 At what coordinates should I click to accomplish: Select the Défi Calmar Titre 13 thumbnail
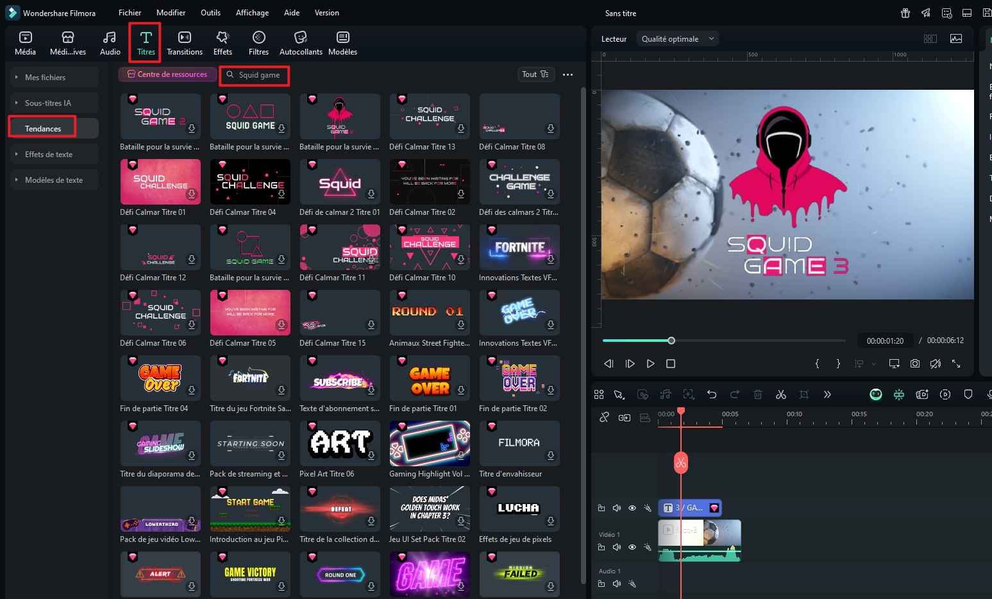pyautogui.click(x=430, y=116)
